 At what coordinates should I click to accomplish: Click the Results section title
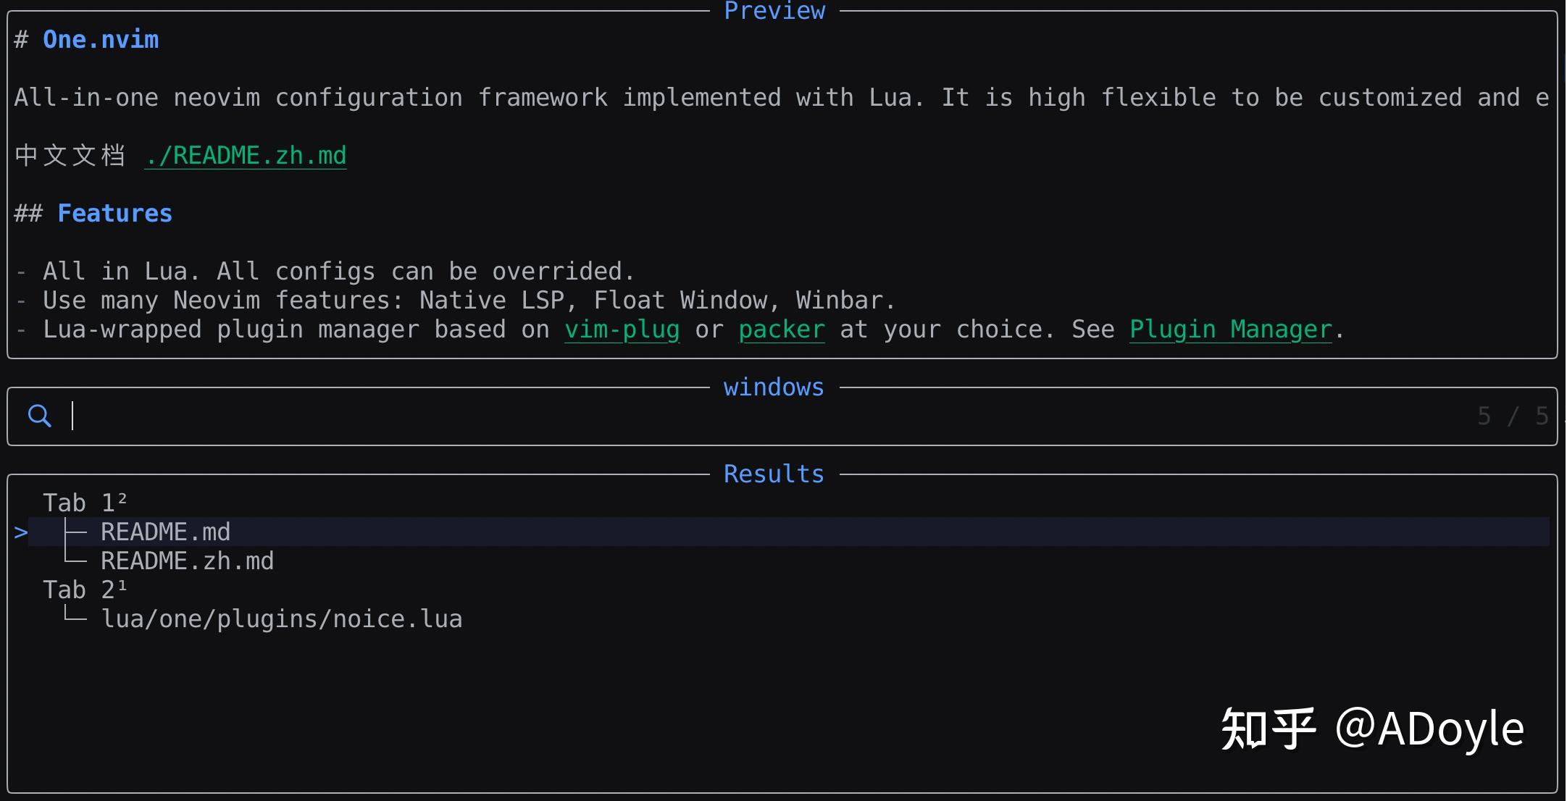pos(772,473)
